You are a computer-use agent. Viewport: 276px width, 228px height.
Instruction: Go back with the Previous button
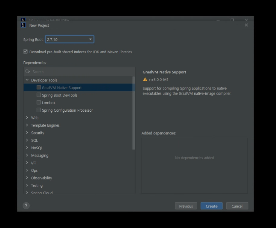186,206
